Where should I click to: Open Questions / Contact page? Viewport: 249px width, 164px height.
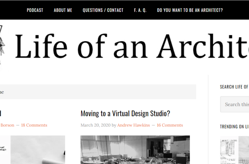click(103, 10)
